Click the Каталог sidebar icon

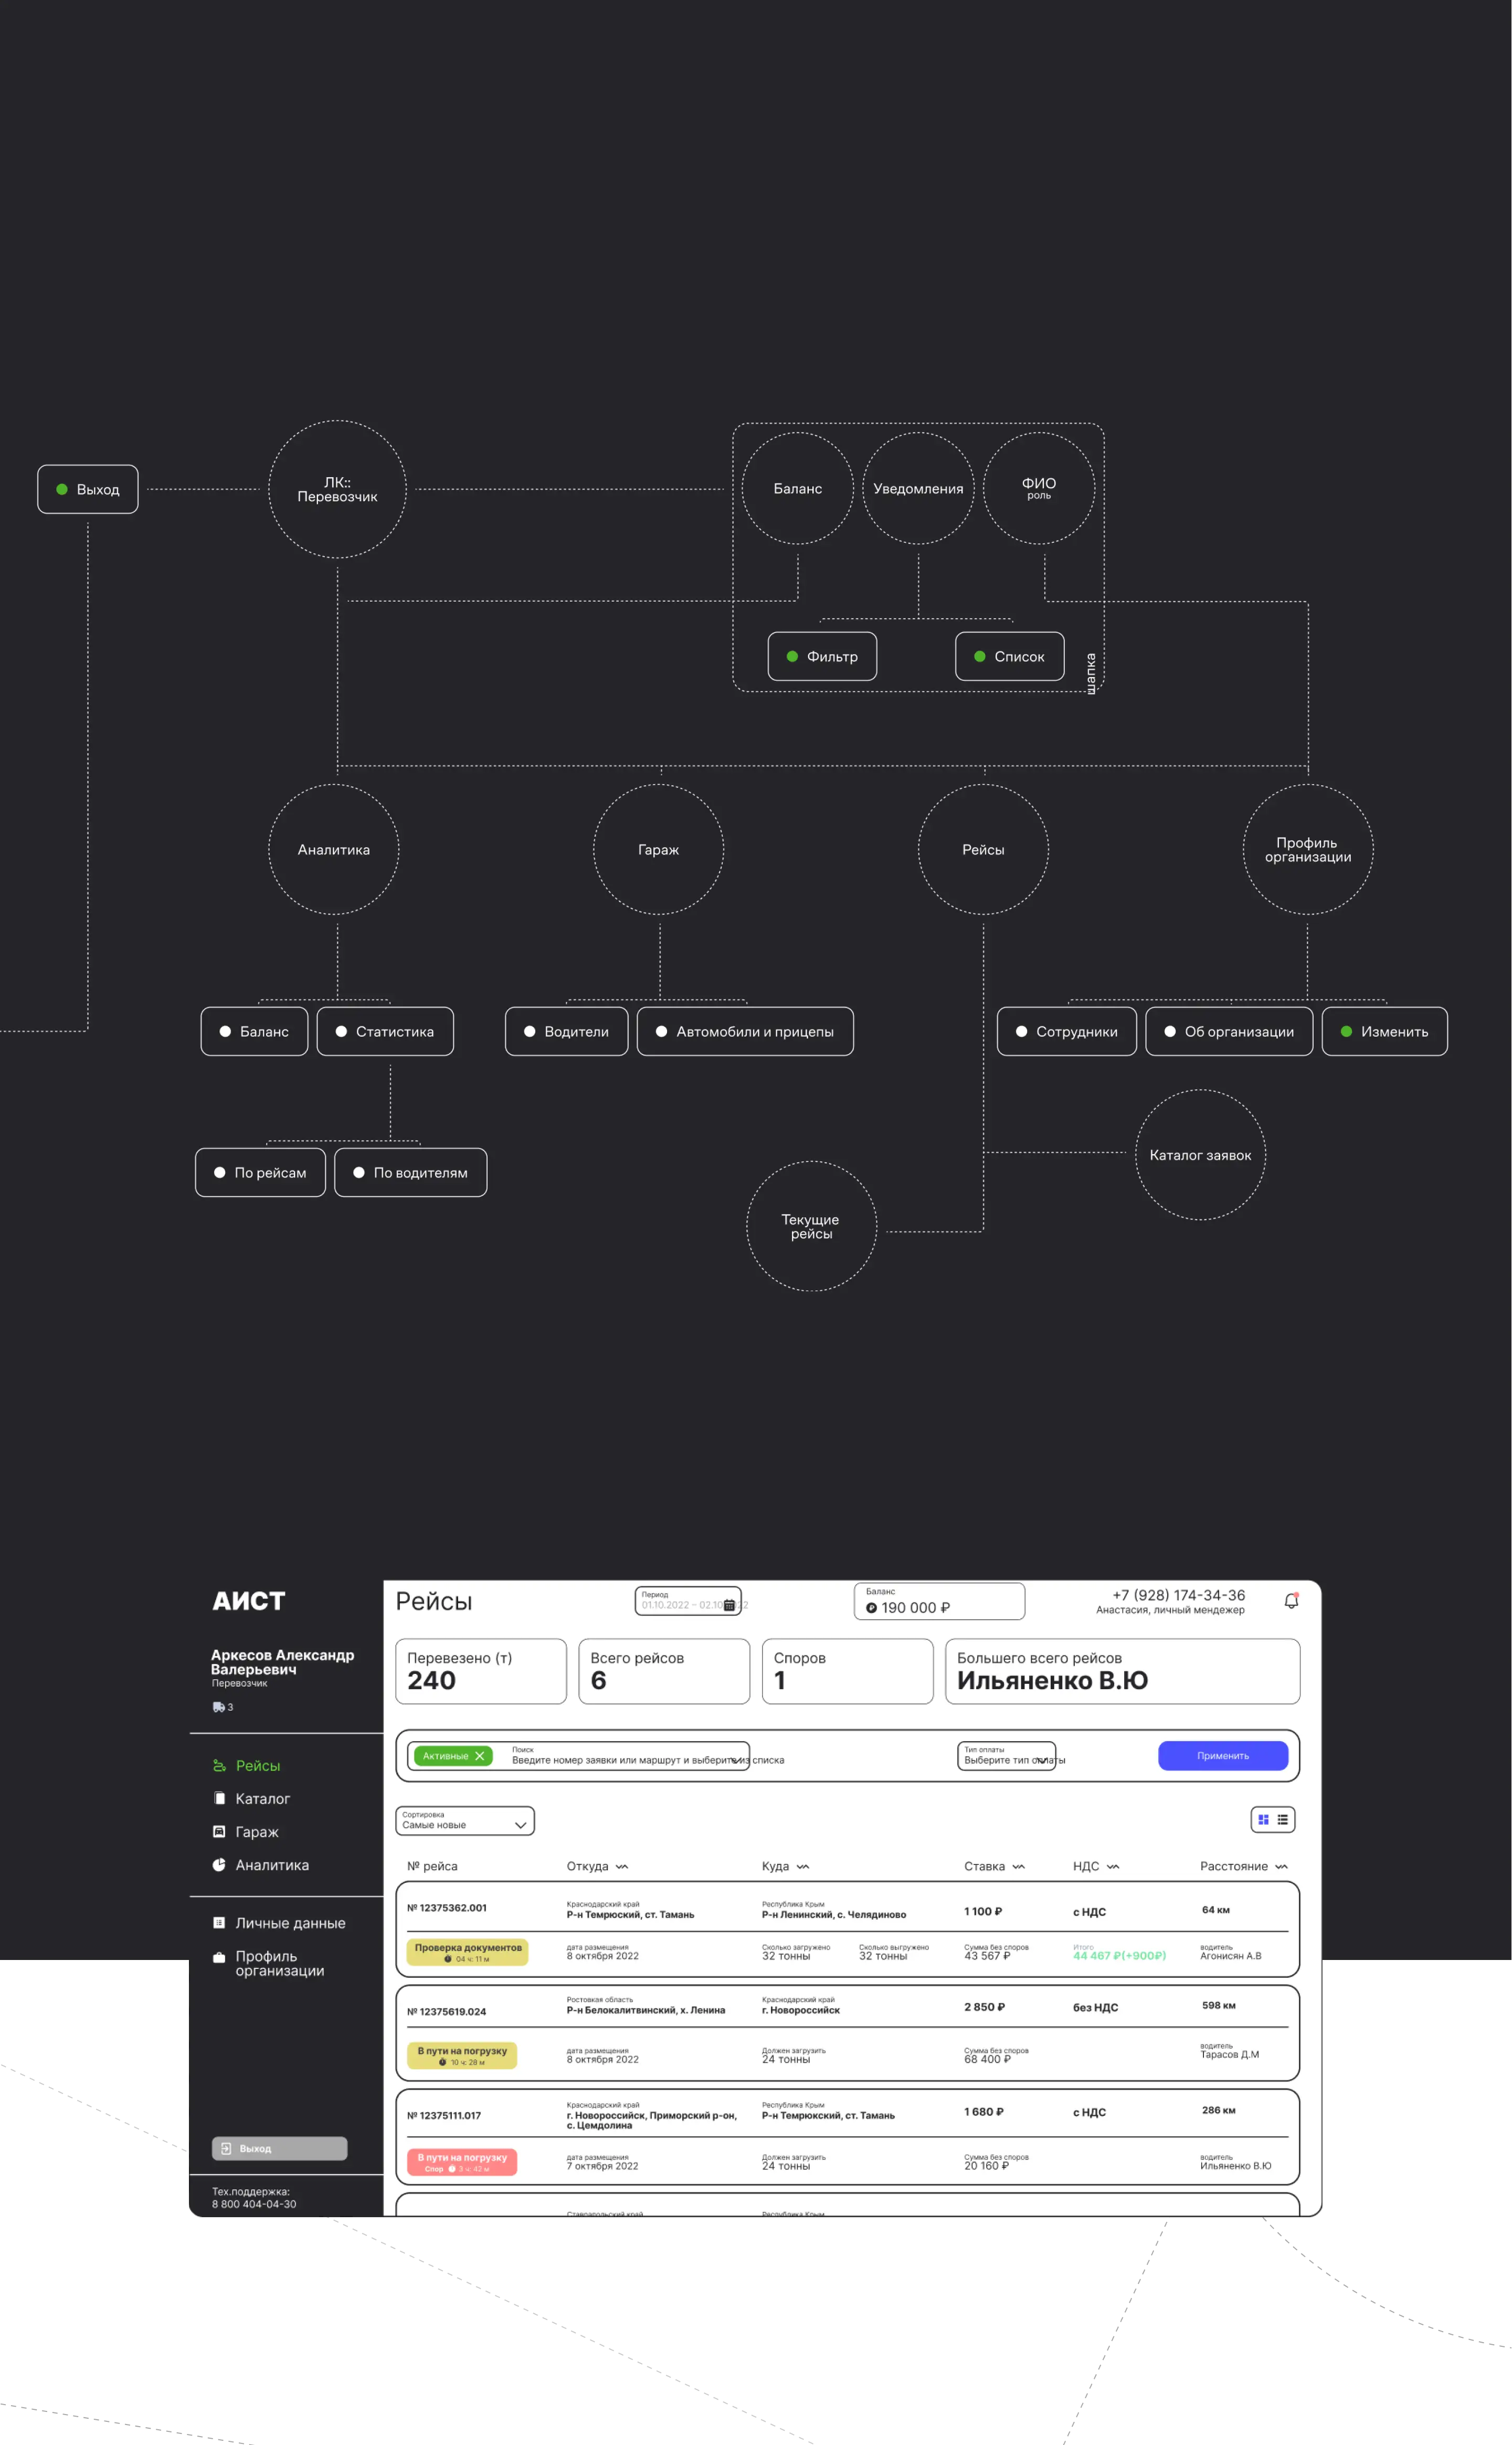tap(219, 1798)
